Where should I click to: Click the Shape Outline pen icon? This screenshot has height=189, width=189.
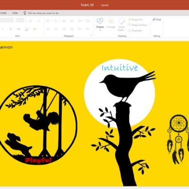[129, 25]
